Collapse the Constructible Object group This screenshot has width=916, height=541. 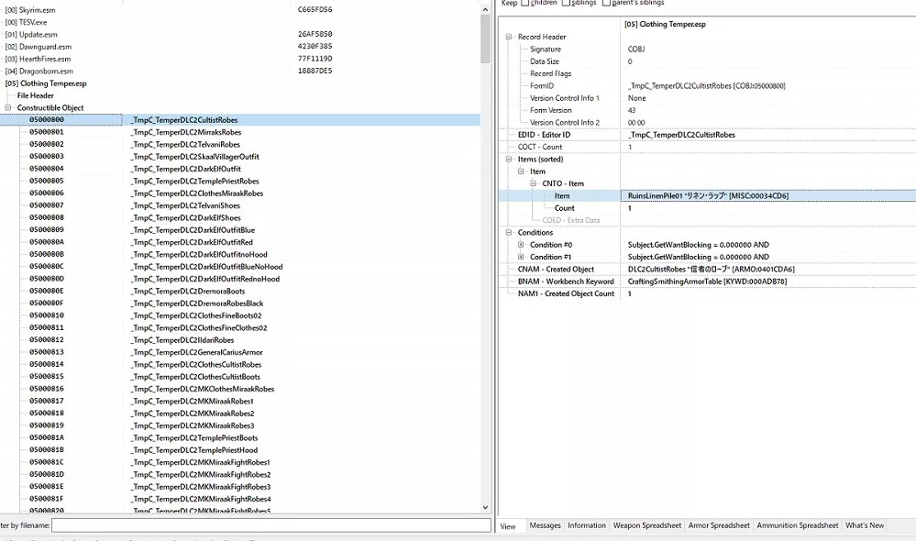[8, 107]
